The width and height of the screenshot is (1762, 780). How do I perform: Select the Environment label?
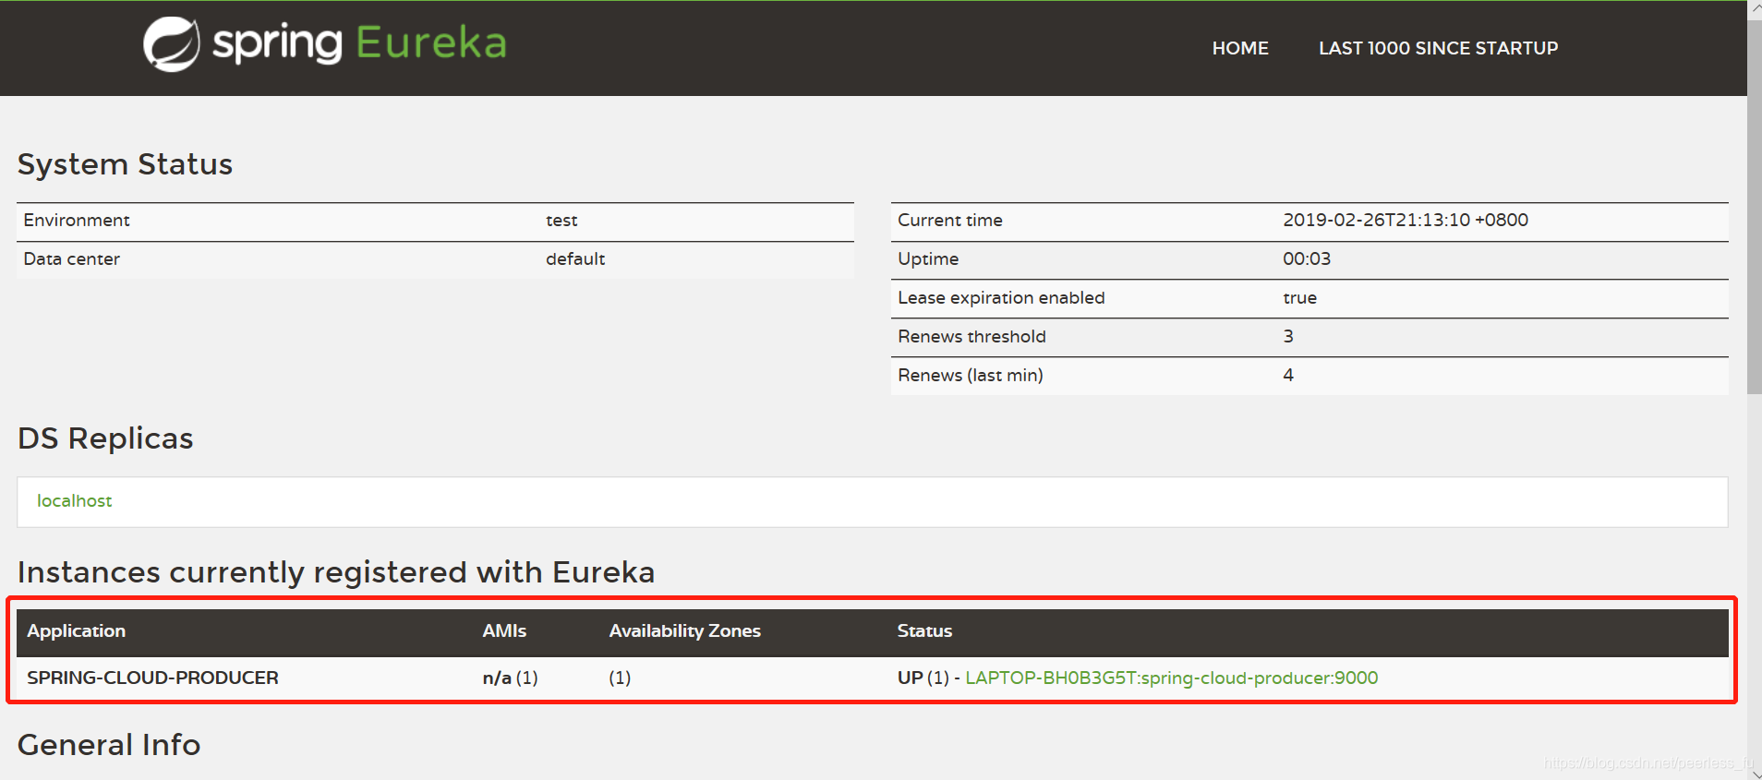[x=77, y=220]
